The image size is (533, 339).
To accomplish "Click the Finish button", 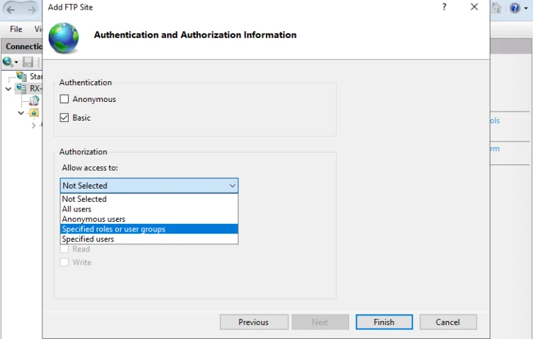I will (384, 322).
